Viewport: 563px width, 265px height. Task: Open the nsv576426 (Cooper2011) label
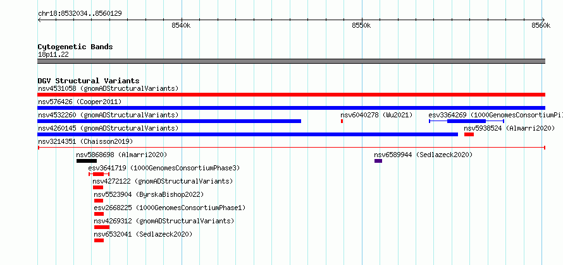pos(80,102)
